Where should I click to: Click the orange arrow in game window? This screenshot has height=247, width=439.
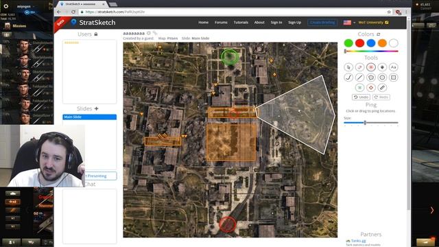click(432, 210)
